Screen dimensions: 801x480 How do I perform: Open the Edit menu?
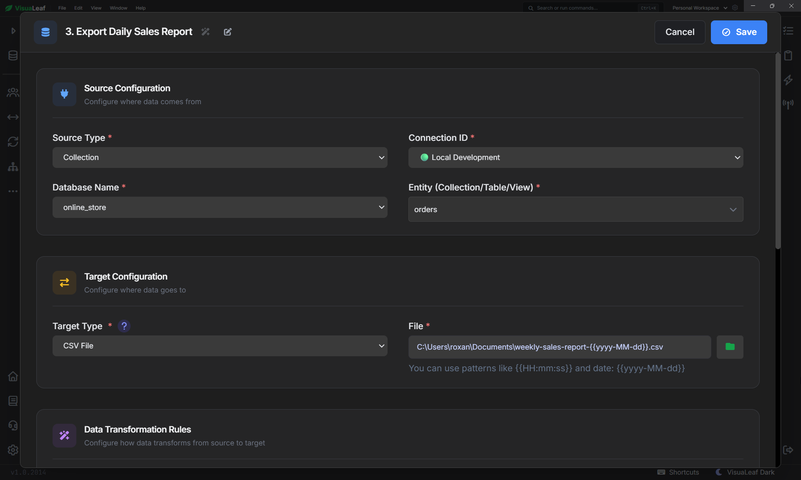pyautogui.click(x=78, y=8)
